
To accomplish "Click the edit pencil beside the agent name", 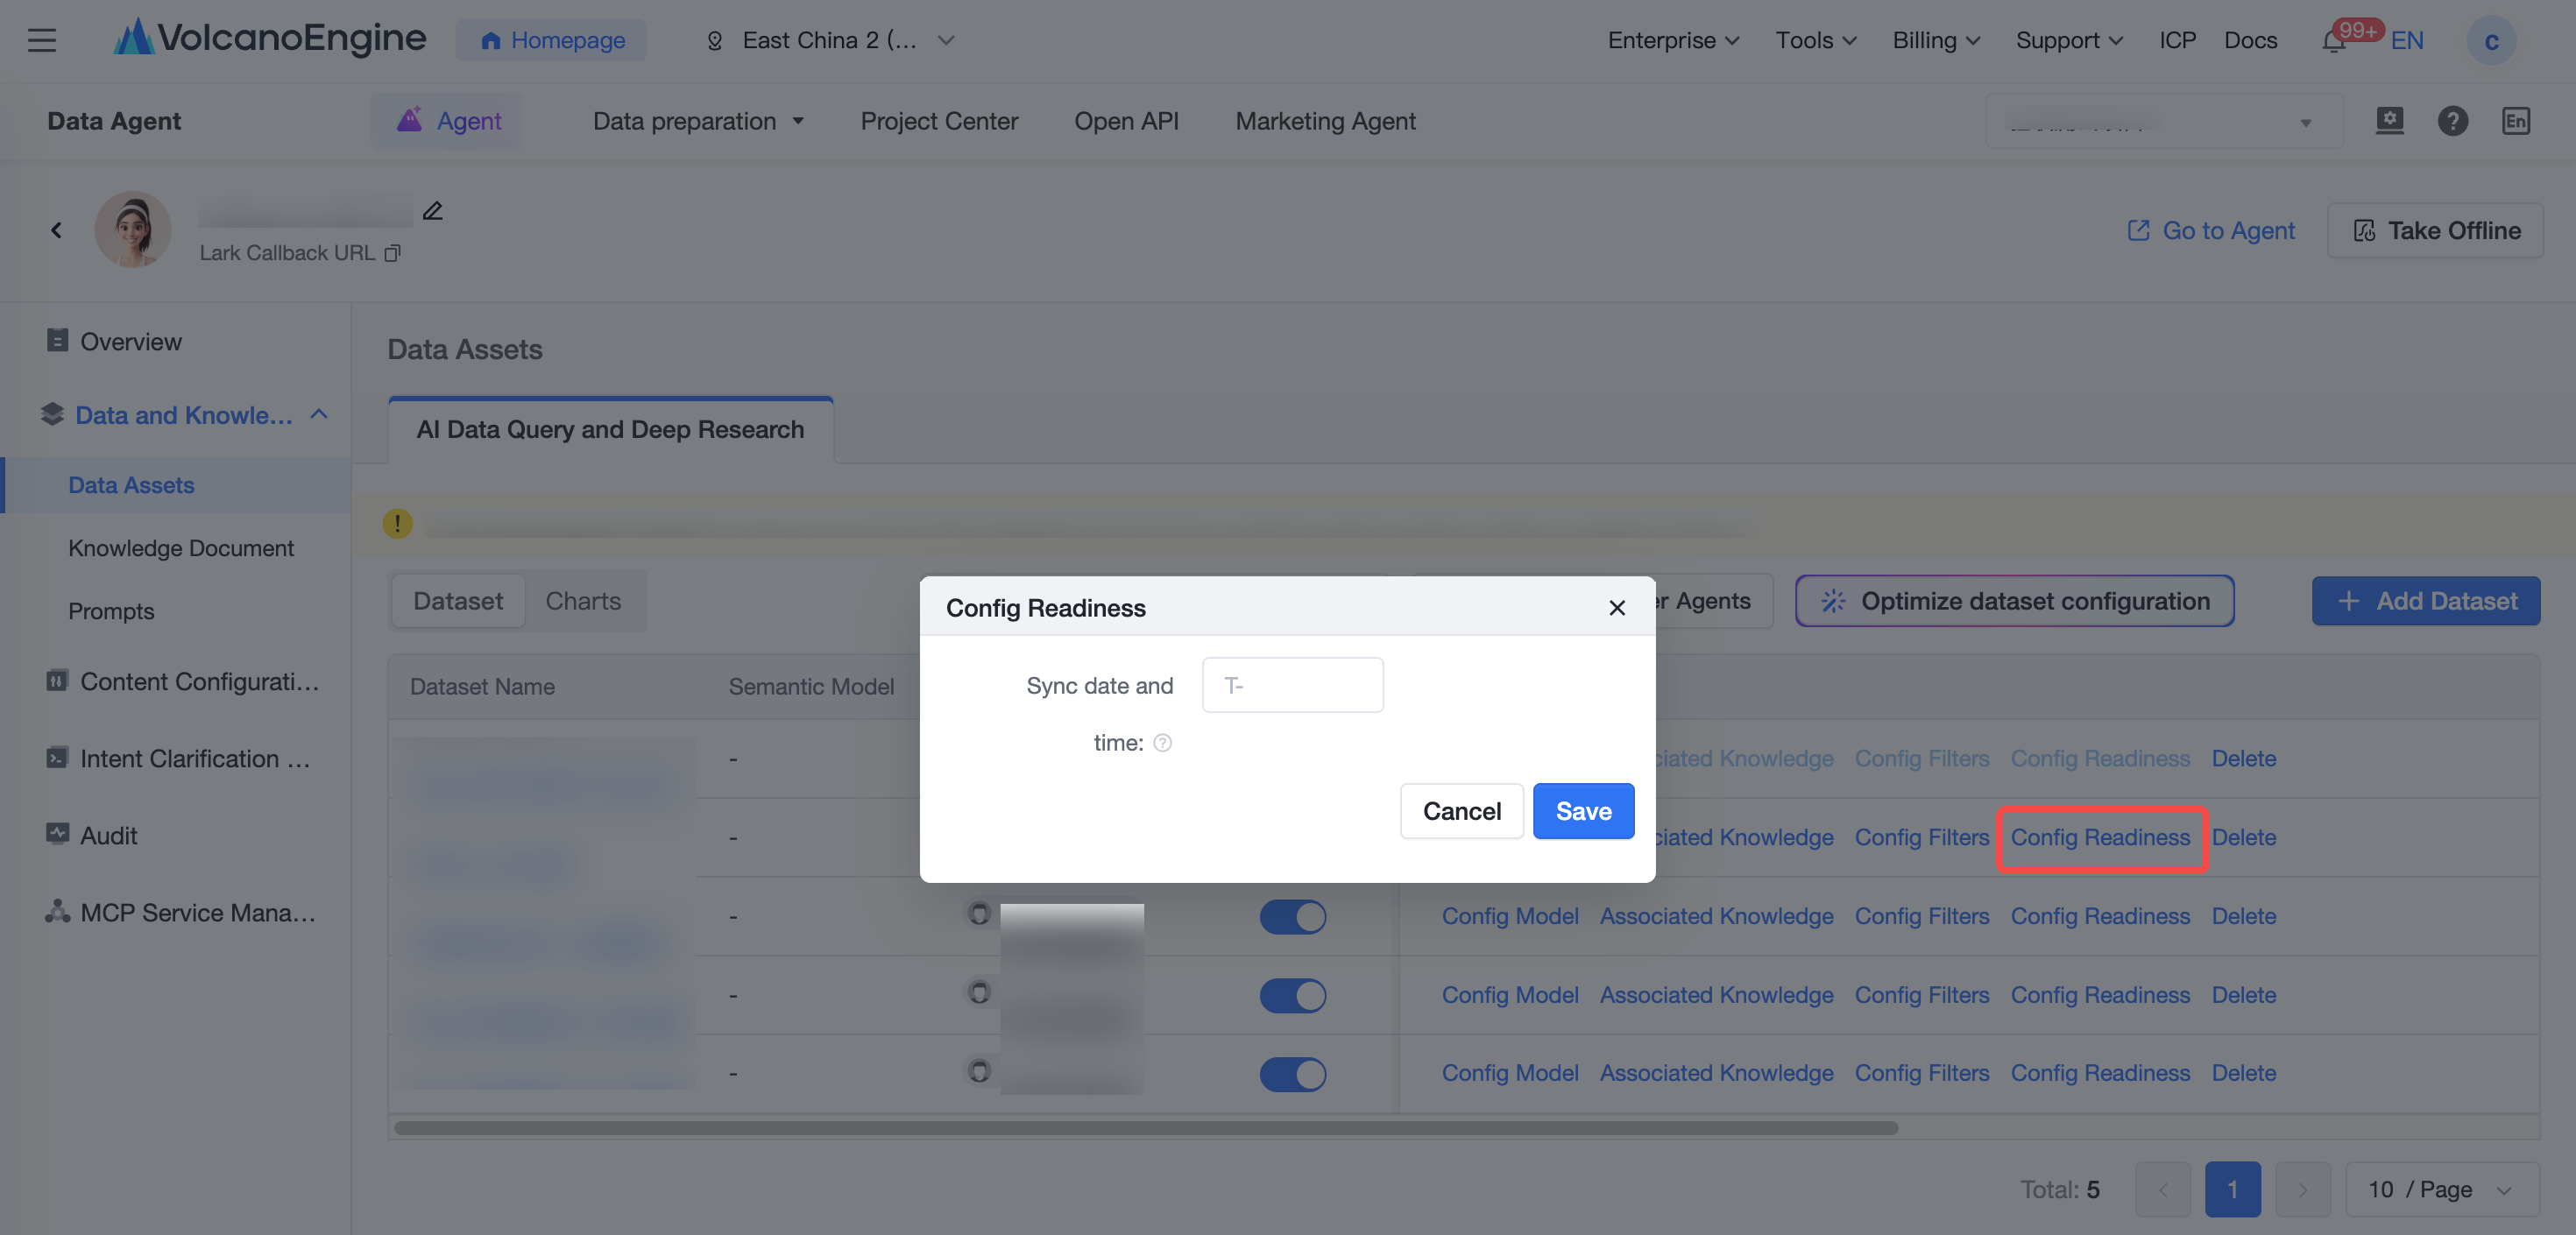I will point(432,211).
